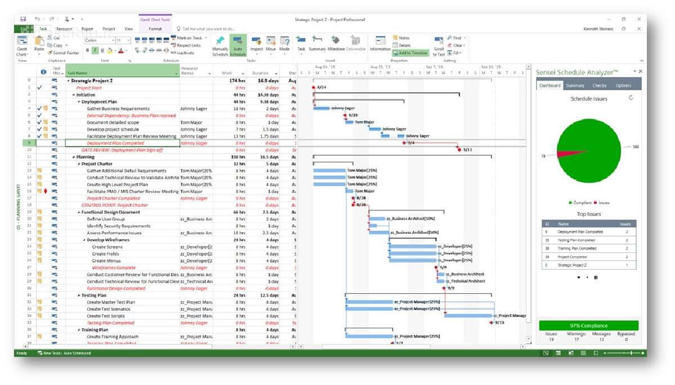Close the Sensei Schedule Analyzer pane
Screen dimensions: 675x385
click(640, 72)
